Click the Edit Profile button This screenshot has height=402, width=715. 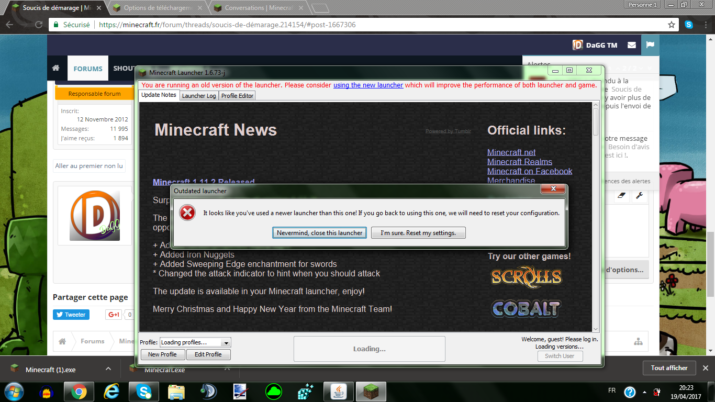(208, 354)
